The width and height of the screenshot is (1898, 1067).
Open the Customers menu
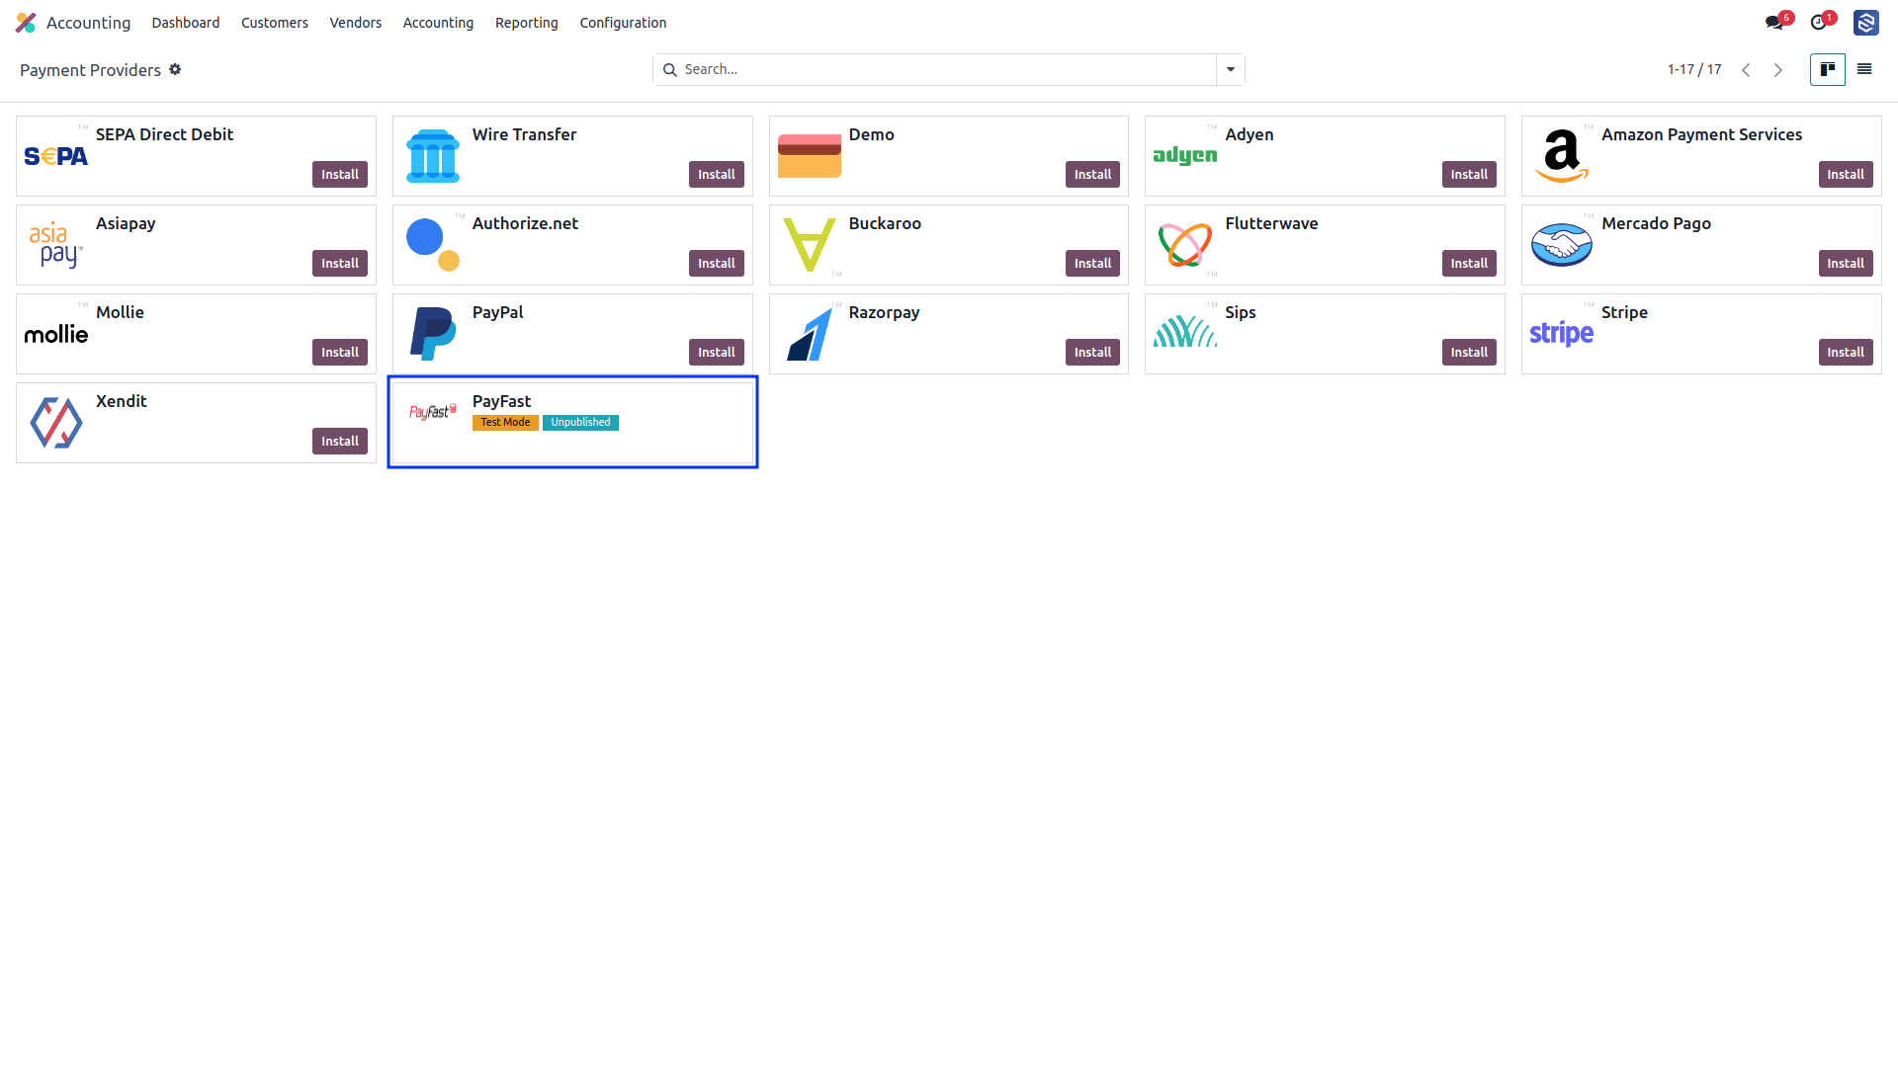coord(275,23)
